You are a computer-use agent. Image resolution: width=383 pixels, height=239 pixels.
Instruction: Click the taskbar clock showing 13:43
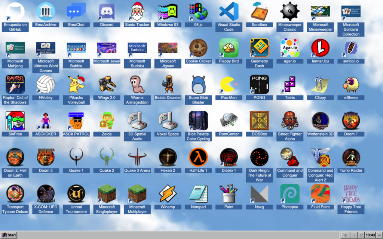[370, 235]
